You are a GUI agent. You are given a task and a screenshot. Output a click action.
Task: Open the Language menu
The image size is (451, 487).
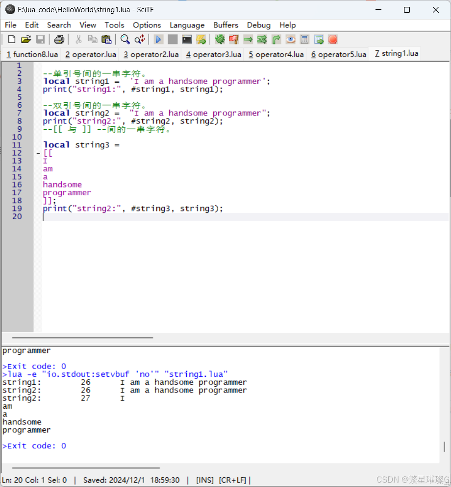(x=187, y=25)
